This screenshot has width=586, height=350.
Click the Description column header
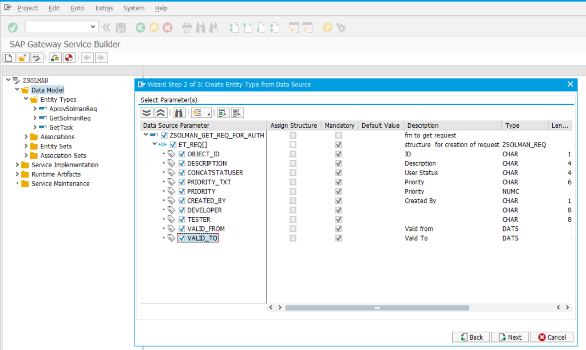tap(452, 125)
